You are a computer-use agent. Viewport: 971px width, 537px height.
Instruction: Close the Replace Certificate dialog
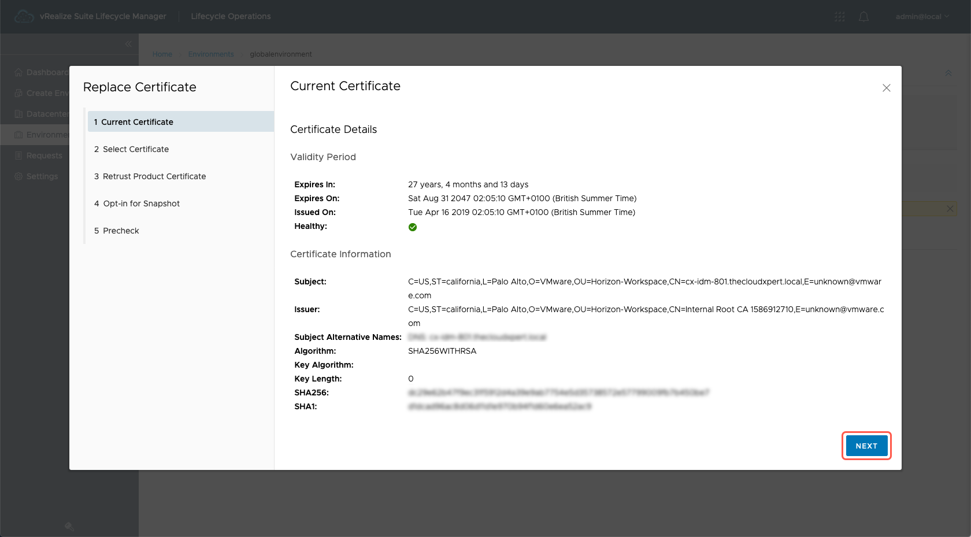point(886,88)
